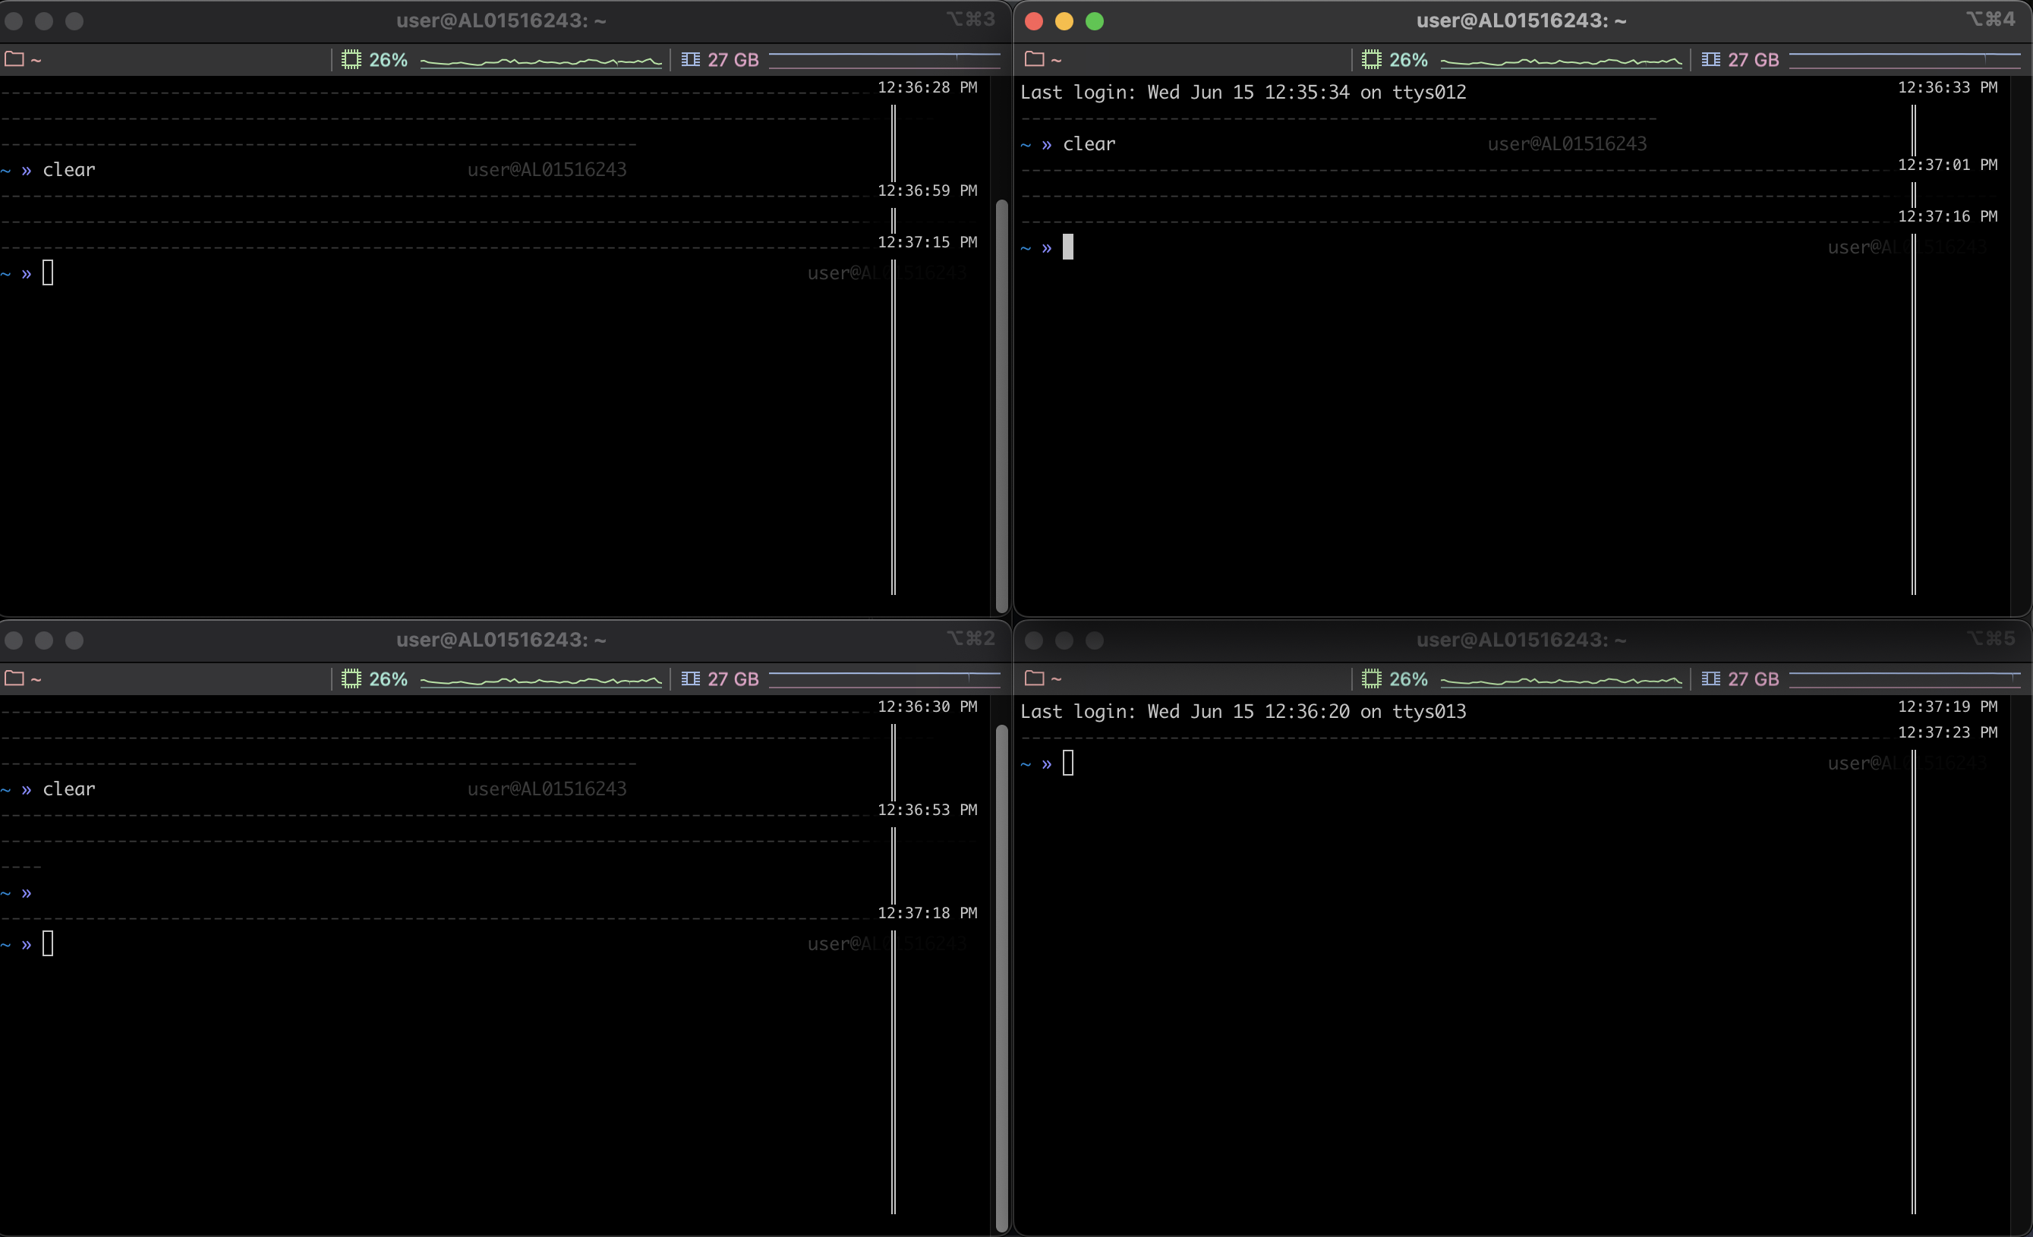
Task: Click the scrollbar of the bottom-left terminal
Action: point(1001,973)
